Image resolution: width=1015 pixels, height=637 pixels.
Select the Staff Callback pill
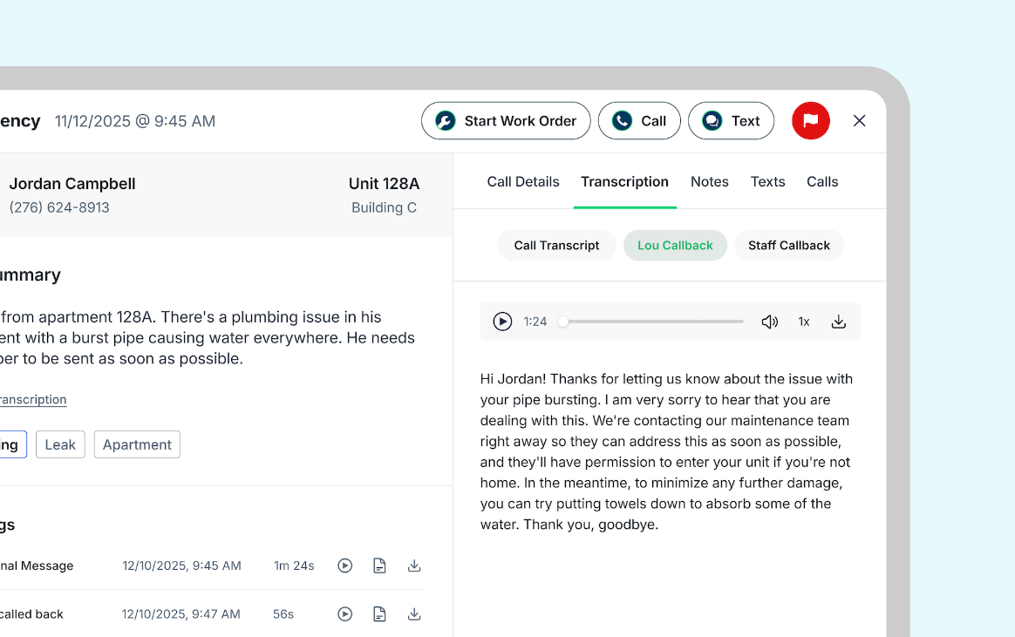pyautogui.click(x=788, y=246)
